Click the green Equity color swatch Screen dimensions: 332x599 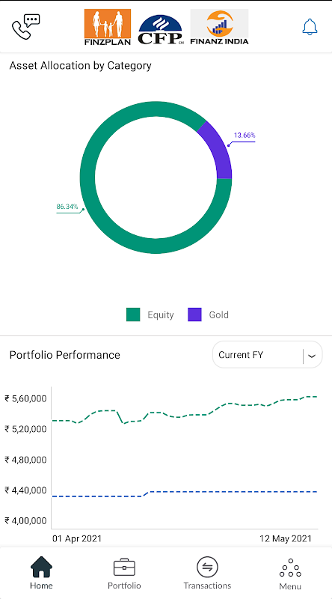point(133,314)
